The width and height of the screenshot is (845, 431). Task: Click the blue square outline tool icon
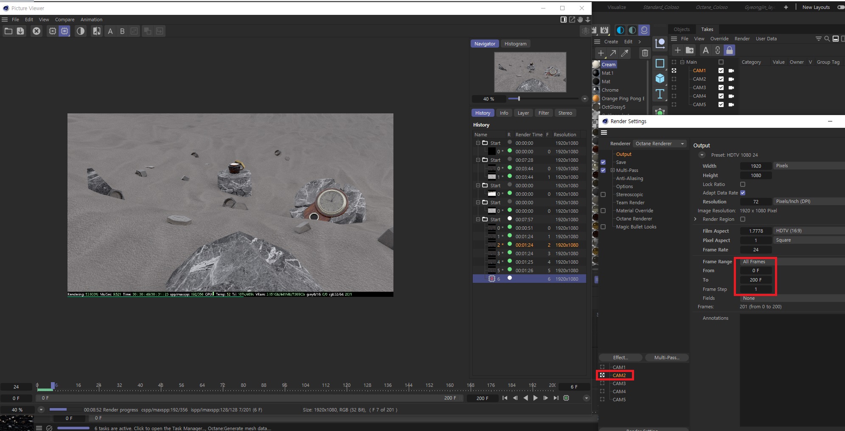(660, 63)
